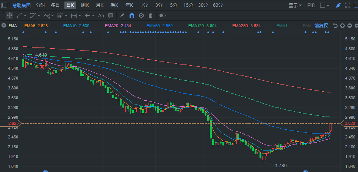Click the trash icon to delete drawings

[150, 15]
